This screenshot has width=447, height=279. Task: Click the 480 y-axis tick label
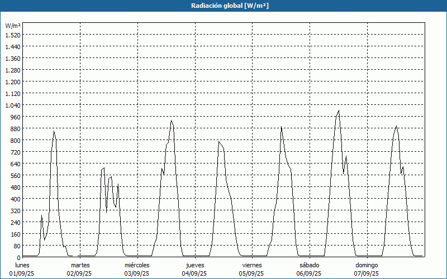15,187
